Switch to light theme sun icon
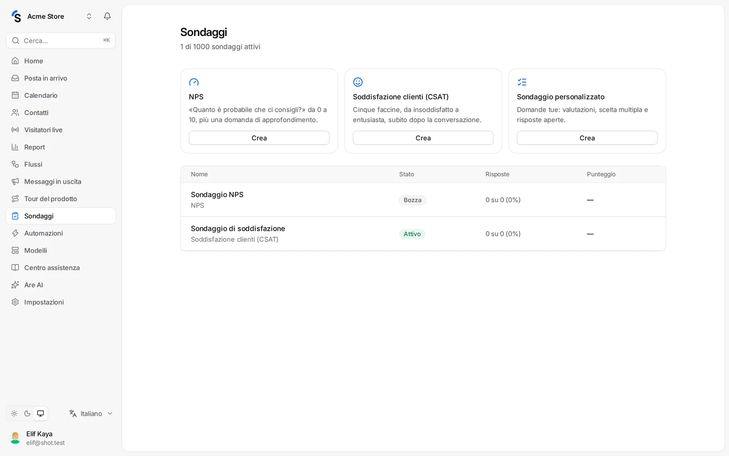 (x=14, y=414)
